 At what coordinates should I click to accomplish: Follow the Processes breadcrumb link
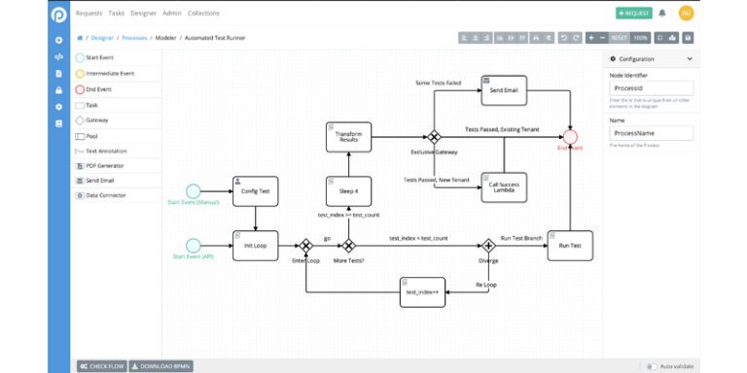pos(134,38)
